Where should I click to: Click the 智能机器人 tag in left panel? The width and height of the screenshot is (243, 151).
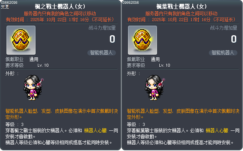[x=102, y=53]
